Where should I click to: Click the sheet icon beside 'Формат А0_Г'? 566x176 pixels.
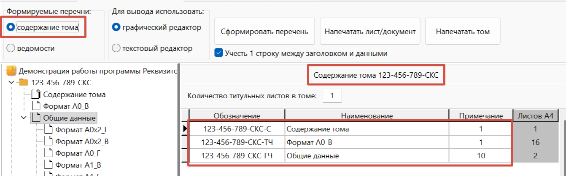[48, 153]
